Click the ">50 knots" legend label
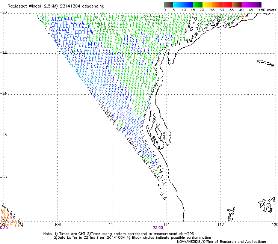278x244 pixels. pyautogui.click(x=267, y=10)
